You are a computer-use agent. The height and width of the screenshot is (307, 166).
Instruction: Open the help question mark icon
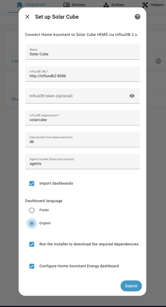pyautogui.click(x=138, y=17)
